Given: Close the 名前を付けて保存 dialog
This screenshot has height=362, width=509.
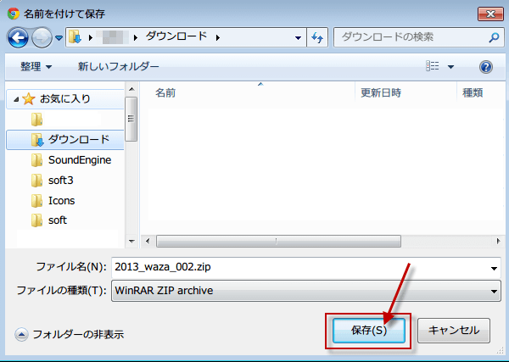Looking at the screenshot, I should coord(490,14).
